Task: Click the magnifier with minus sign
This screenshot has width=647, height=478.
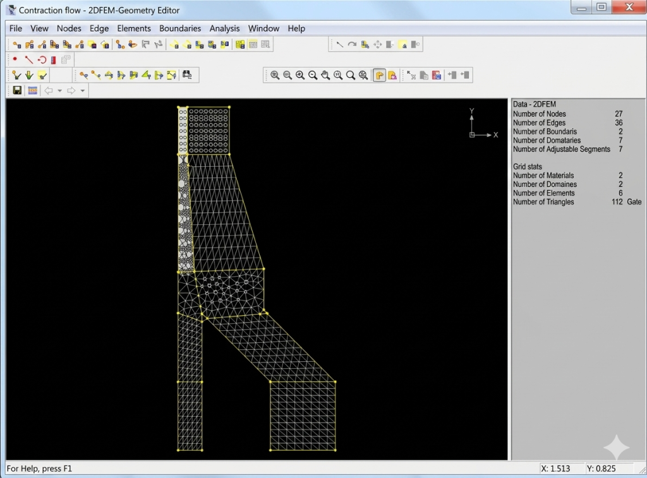Action: pyautogui.click(x=313, y=75)
